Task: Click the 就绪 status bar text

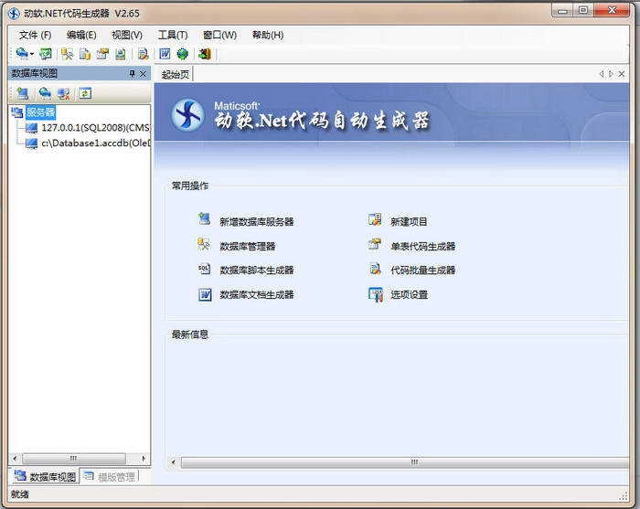Action: click(20, 494)
